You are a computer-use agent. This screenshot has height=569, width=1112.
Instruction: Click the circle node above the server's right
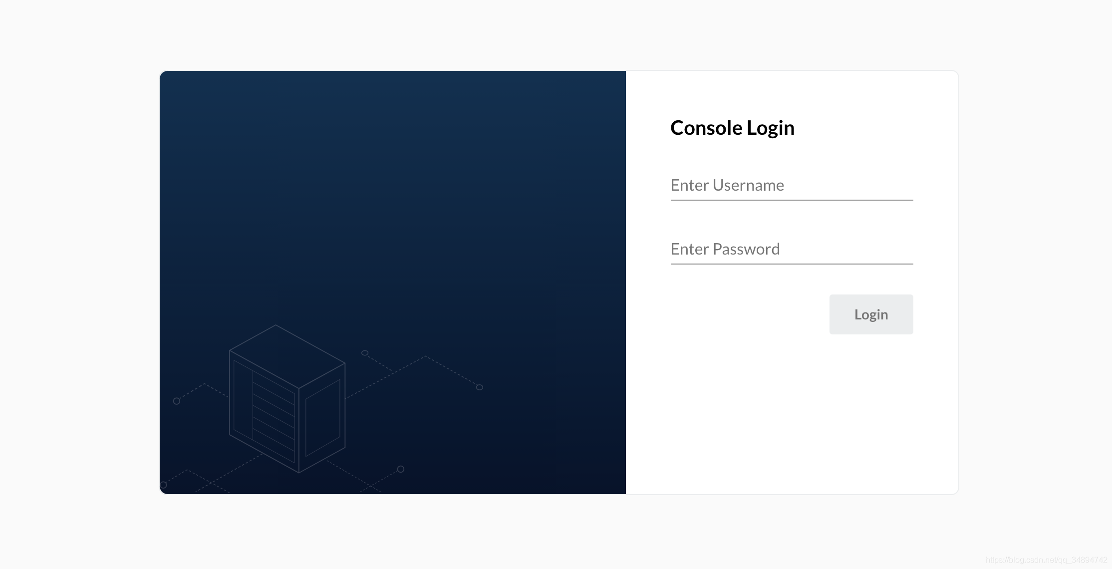[x=365, y=353]
